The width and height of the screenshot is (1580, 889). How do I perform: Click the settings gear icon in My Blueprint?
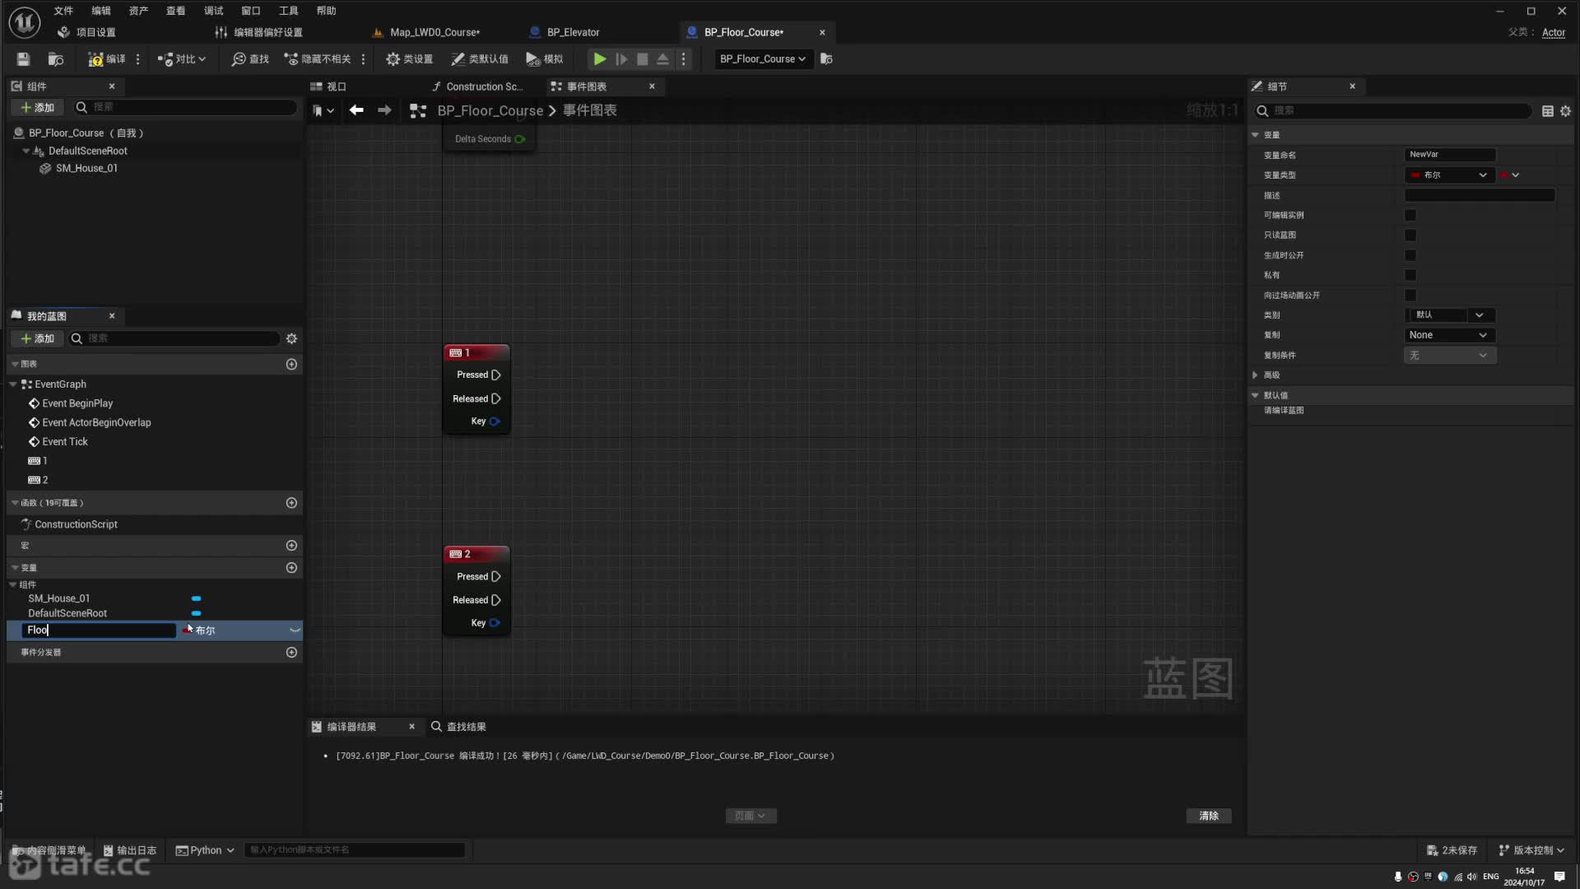click(290, 337)
